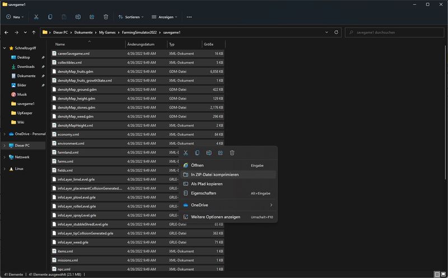Collapse the Schnellzugriff tree section
This screenshot has height=278, width=448.
point(4,48)
